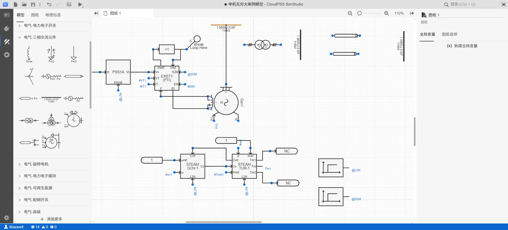
Task: Select the transmission line component in palette
Action: click(x=74, y=76)
